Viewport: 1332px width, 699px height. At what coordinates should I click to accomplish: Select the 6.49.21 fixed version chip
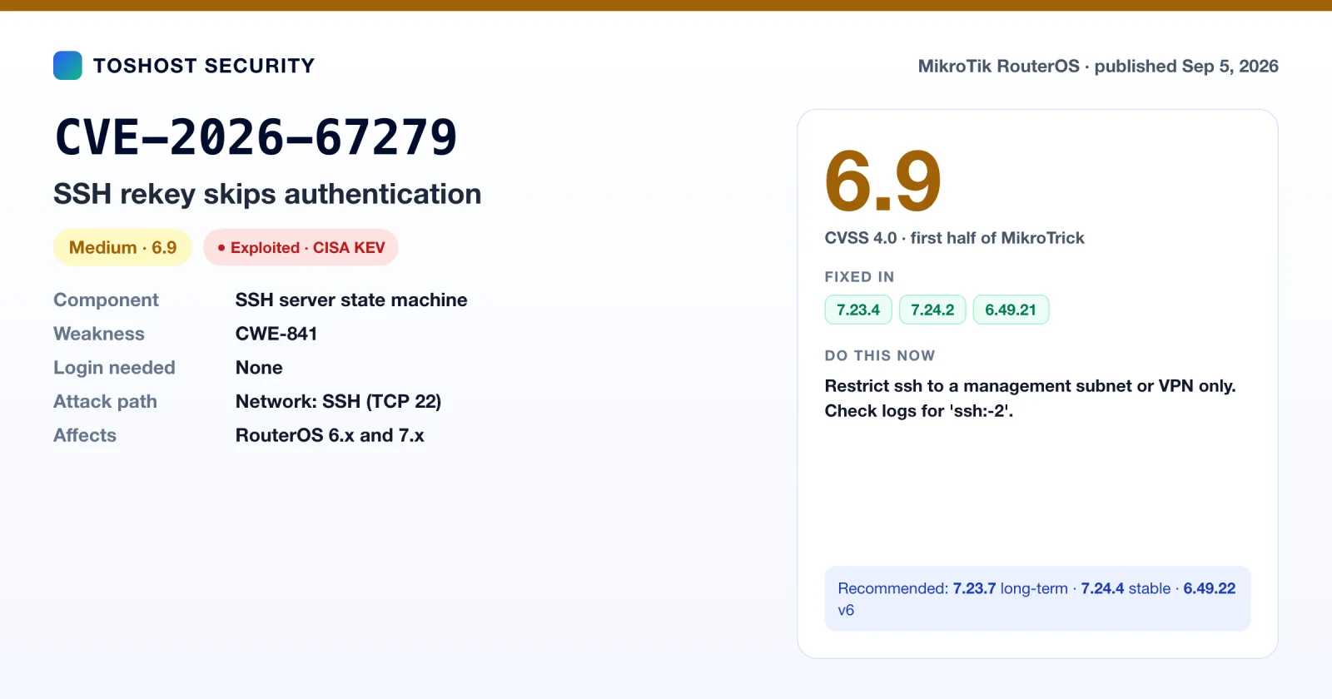(x=1011, y=310)
